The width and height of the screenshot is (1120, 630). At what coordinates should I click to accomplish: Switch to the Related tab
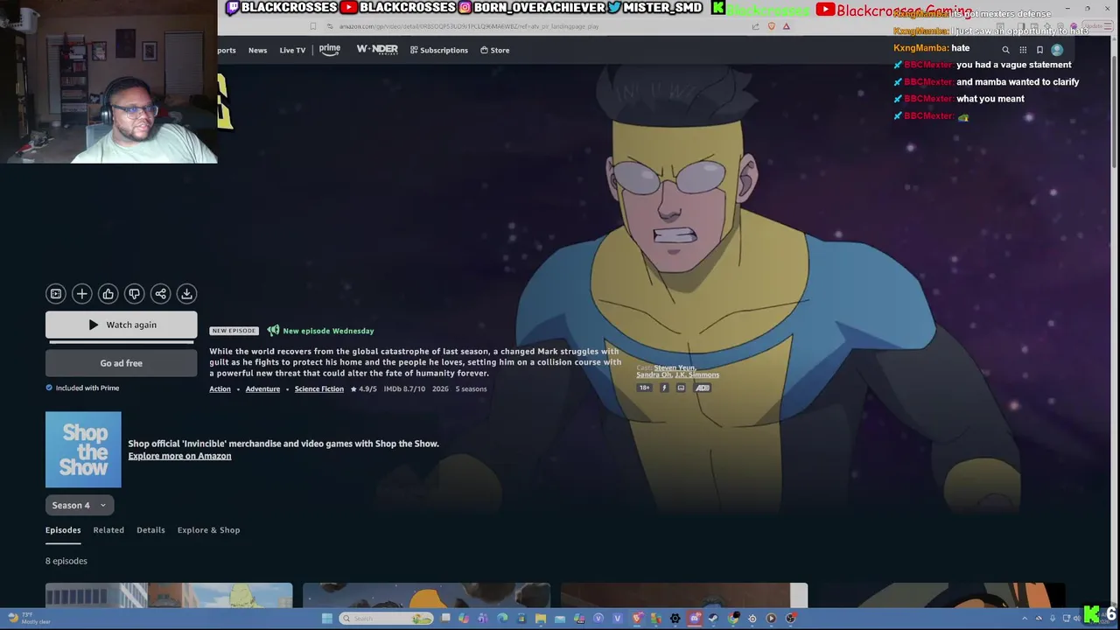click(108, 530)
